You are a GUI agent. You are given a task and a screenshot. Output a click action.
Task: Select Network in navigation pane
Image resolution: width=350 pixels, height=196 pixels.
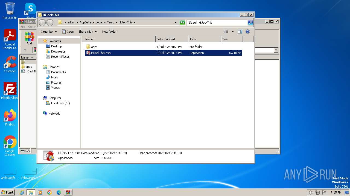(x=54, y=114)
